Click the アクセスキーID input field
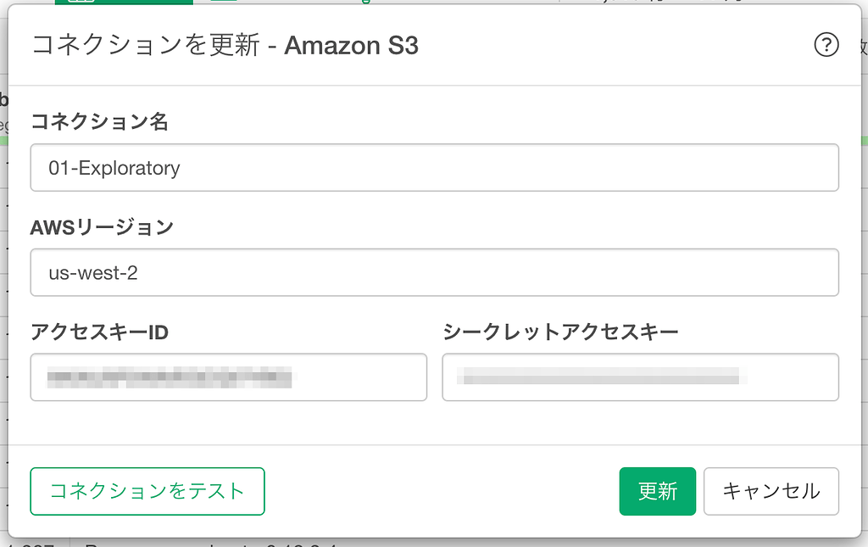868x547 pixels. (x=229, y=377)
